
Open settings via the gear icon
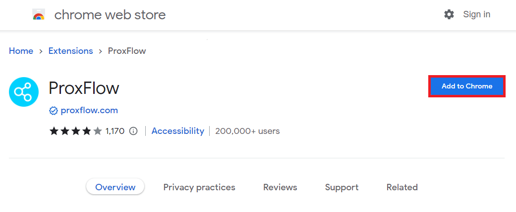tap(449, 14)
